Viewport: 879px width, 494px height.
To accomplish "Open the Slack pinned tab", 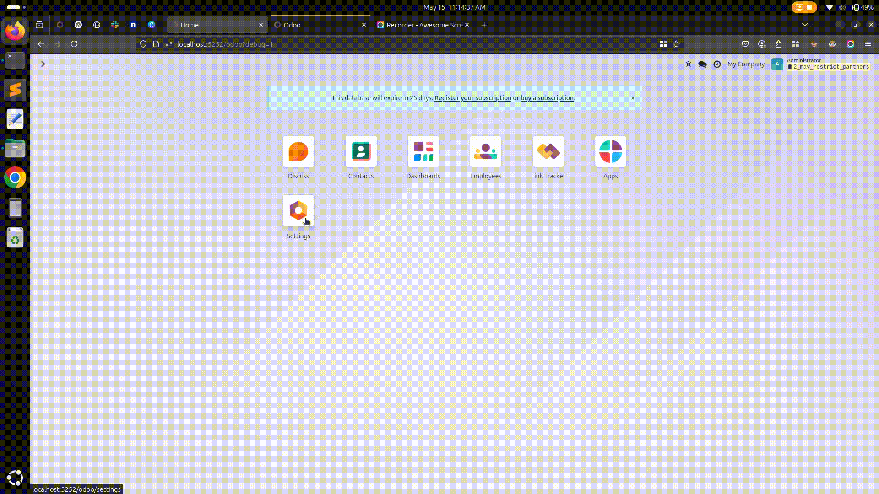I will [115, 25].
